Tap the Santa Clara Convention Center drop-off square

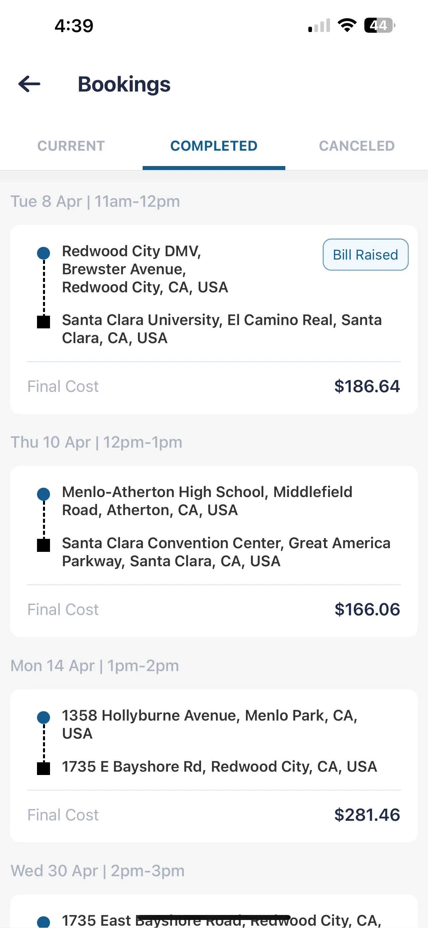(x=43, y=545)
